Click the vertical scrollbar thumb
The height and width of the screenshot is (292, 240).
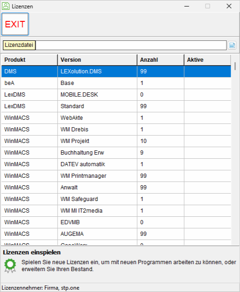(235, 66)
